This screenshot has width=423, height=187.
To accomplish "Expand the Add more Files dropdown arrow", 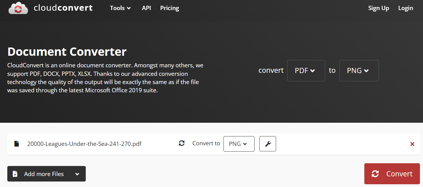I will tap(77, 174).
